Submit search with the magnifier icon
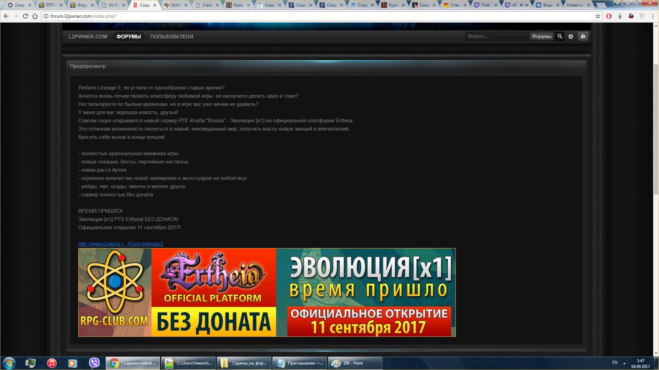This screenshot has width=659, height=370. [560, 36]
